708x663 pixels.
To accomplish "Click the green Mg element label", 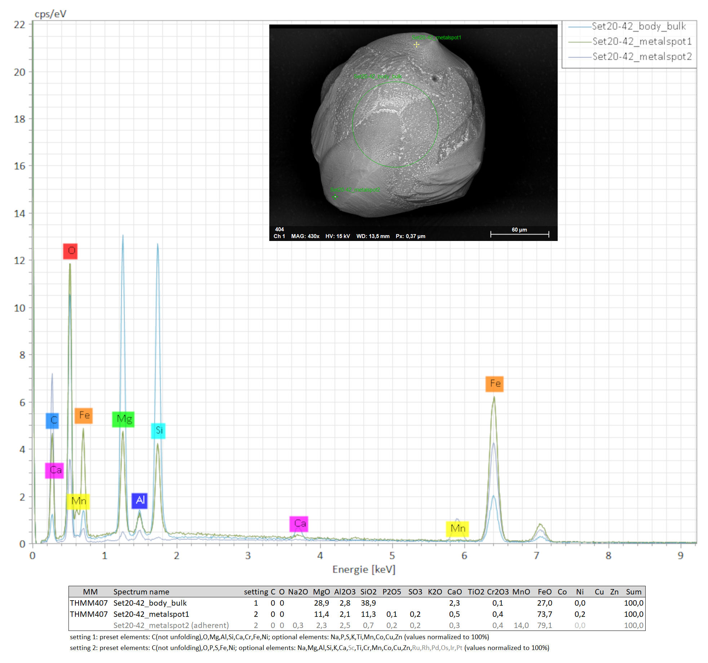I will 123,419.
